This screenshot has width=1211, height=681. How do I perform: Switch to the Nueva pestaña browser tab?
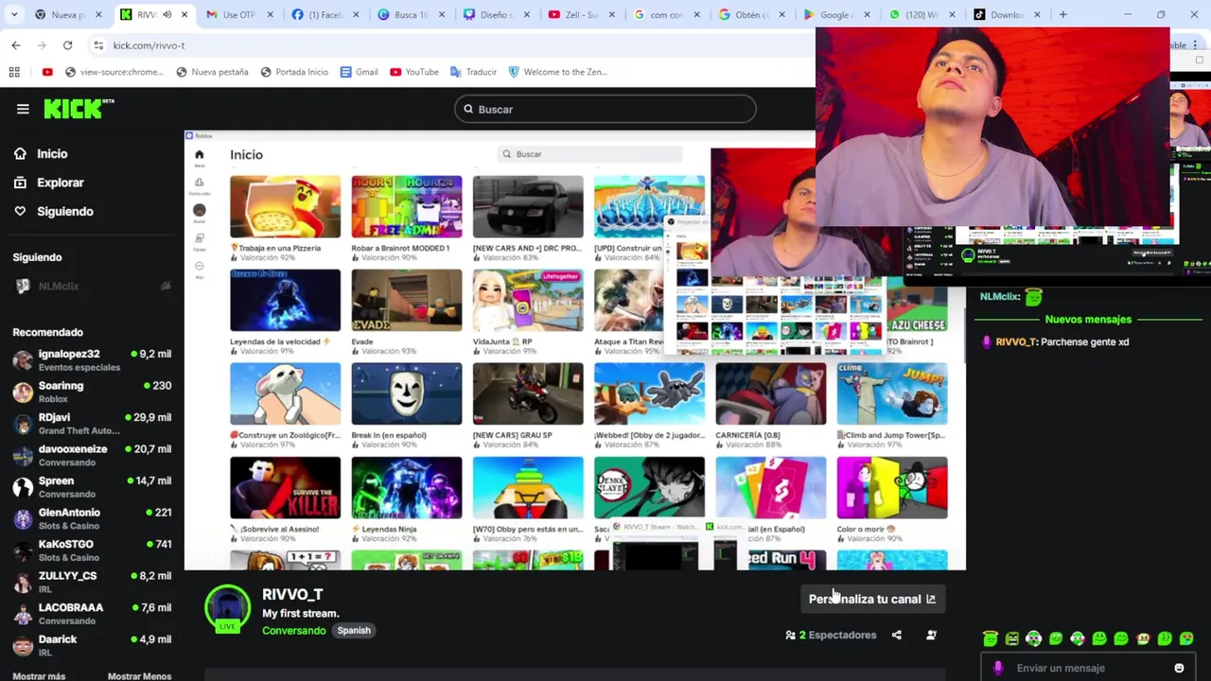click(x=69, y=14)
